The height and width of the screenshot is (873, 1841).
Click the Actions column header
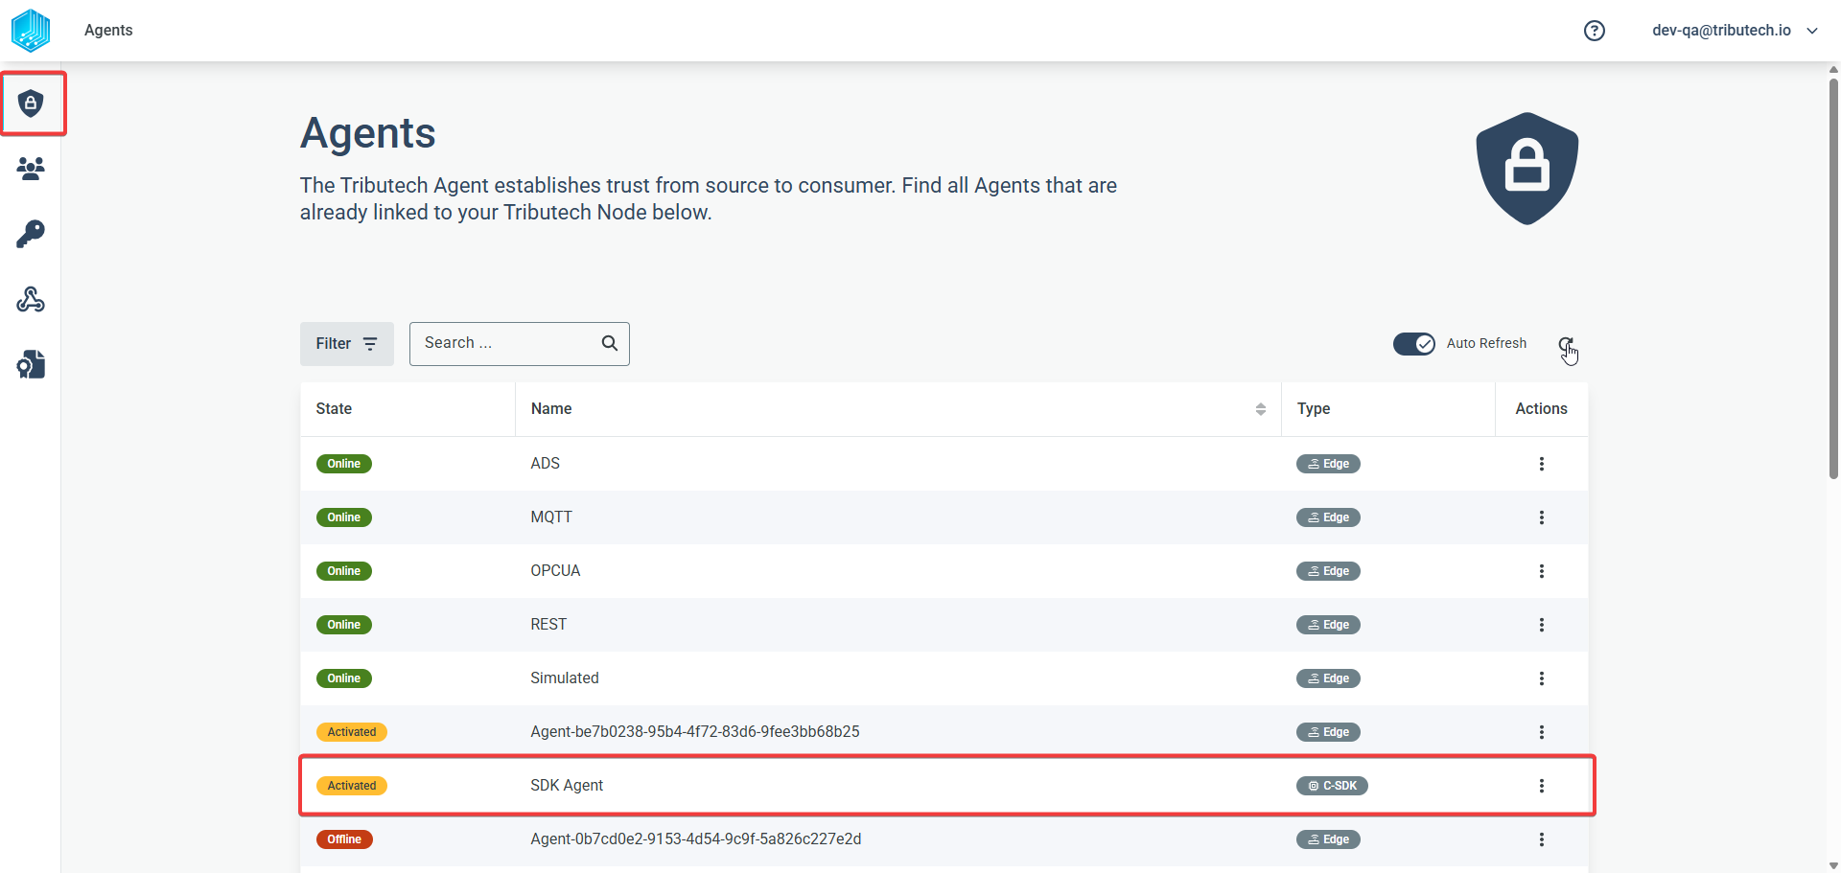[1541, 409]
